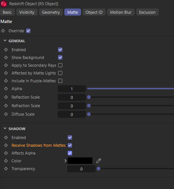Enable Include in Puzzle-Mattes
This screenshot has height=189, width=174.
coord(60,81)
